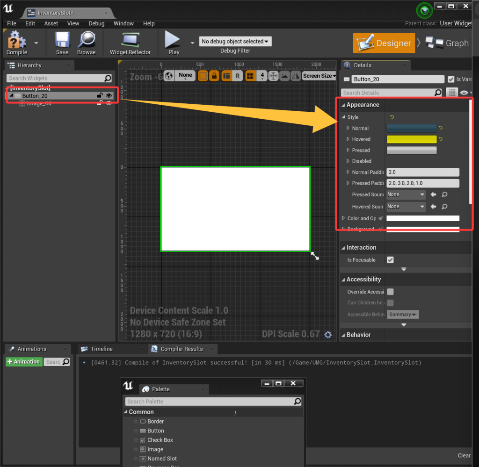This screenshot has width=479, height=467.
Task: Switch to Graph mode
Action: coord(448,43)
